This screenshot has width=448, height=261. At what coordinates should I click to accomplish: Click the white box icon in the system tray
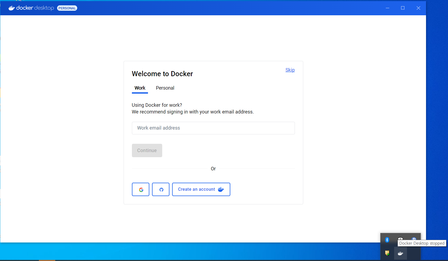400,238
